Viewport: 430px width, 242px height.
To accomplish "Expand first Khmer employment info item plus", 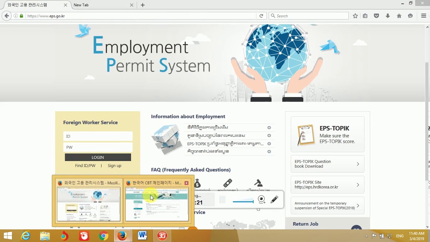I will pos(269,127).
